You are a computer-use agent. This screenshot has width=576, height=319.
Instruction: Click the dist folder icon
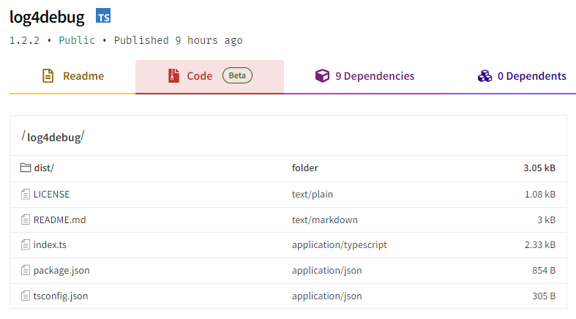(26, 168)
